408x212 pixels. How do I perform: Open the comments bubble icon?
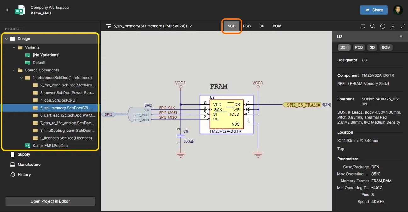point(363,26)
